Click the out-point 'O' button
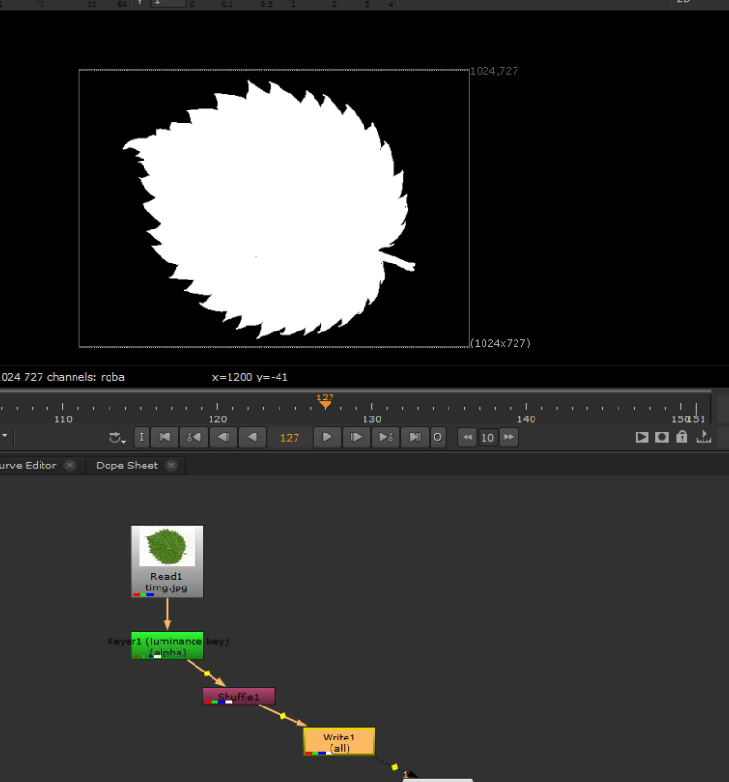The width and height of the screenshot is (729, 782). 438,437
